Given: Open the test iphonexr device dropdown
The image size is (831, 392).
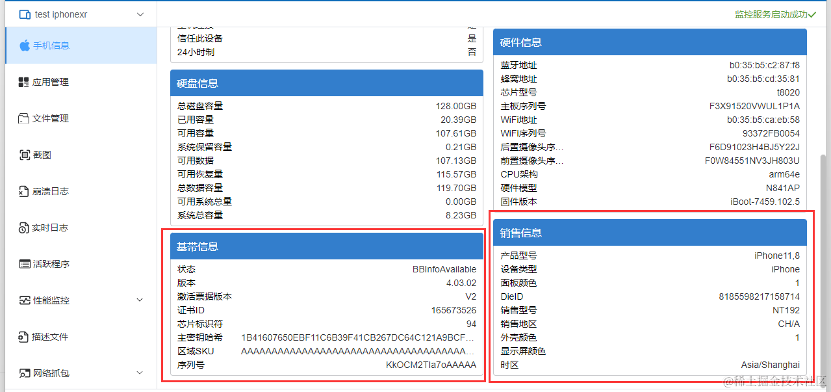Looking at the screenshot, I should [x=81, y=14].
